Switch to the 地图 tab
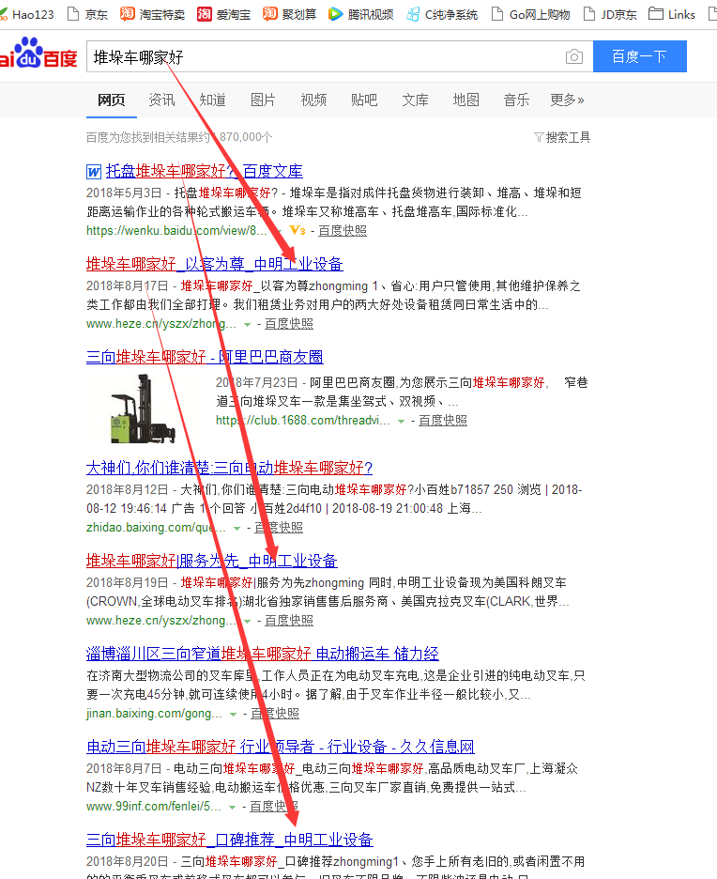The height and width of the screenshot is (879, 717). (x=466, y=100)
